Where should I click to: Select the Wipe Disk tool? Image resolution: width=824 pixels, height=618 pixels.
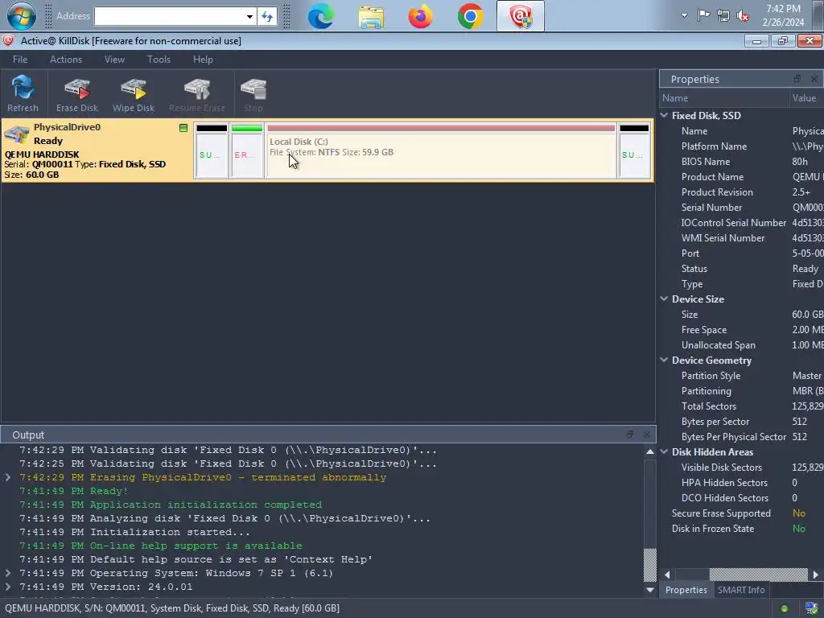(x=134, y=94)
